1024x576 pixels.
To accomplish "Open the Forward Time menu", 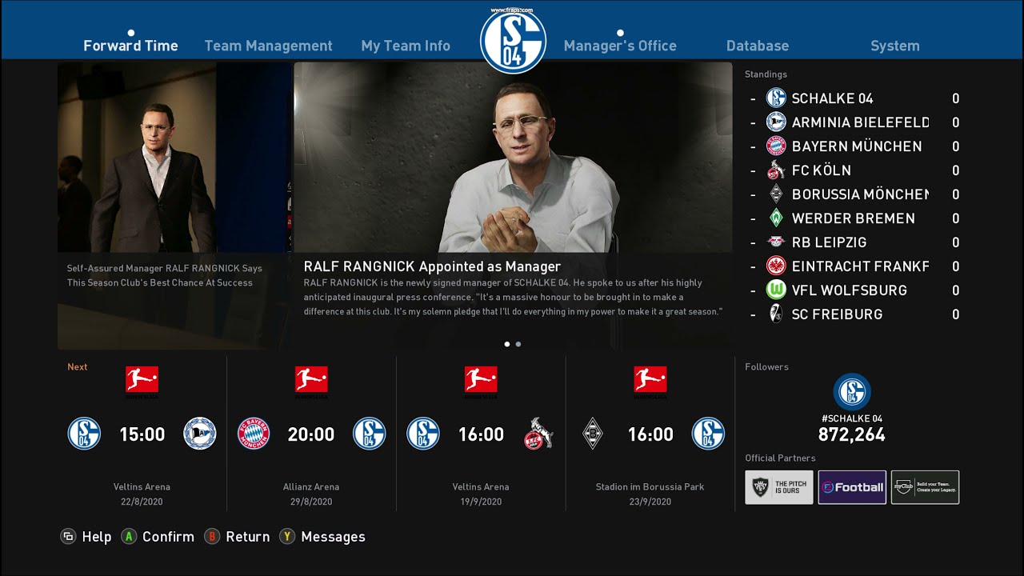I will (x=130, y=46).
